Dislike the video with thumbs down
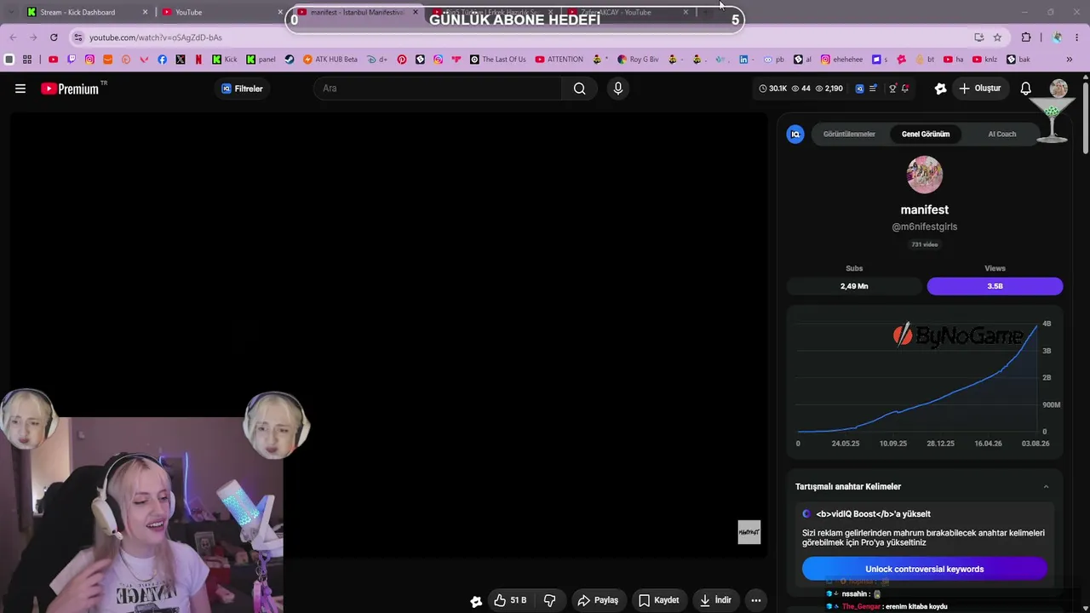The height and width of the screenshot is (613, 1090). tap(550, 600)
